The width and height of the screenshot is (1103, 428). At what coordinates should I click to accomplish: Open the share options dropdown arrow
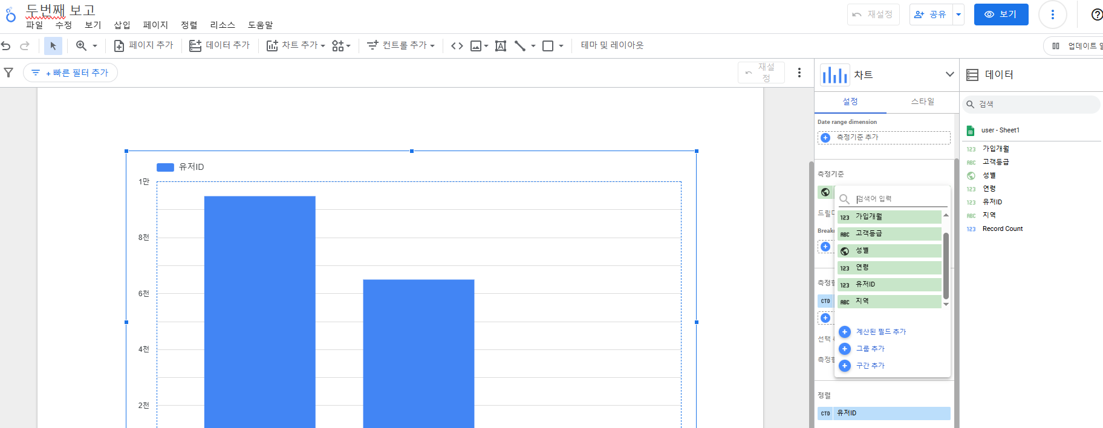[958, 15]
